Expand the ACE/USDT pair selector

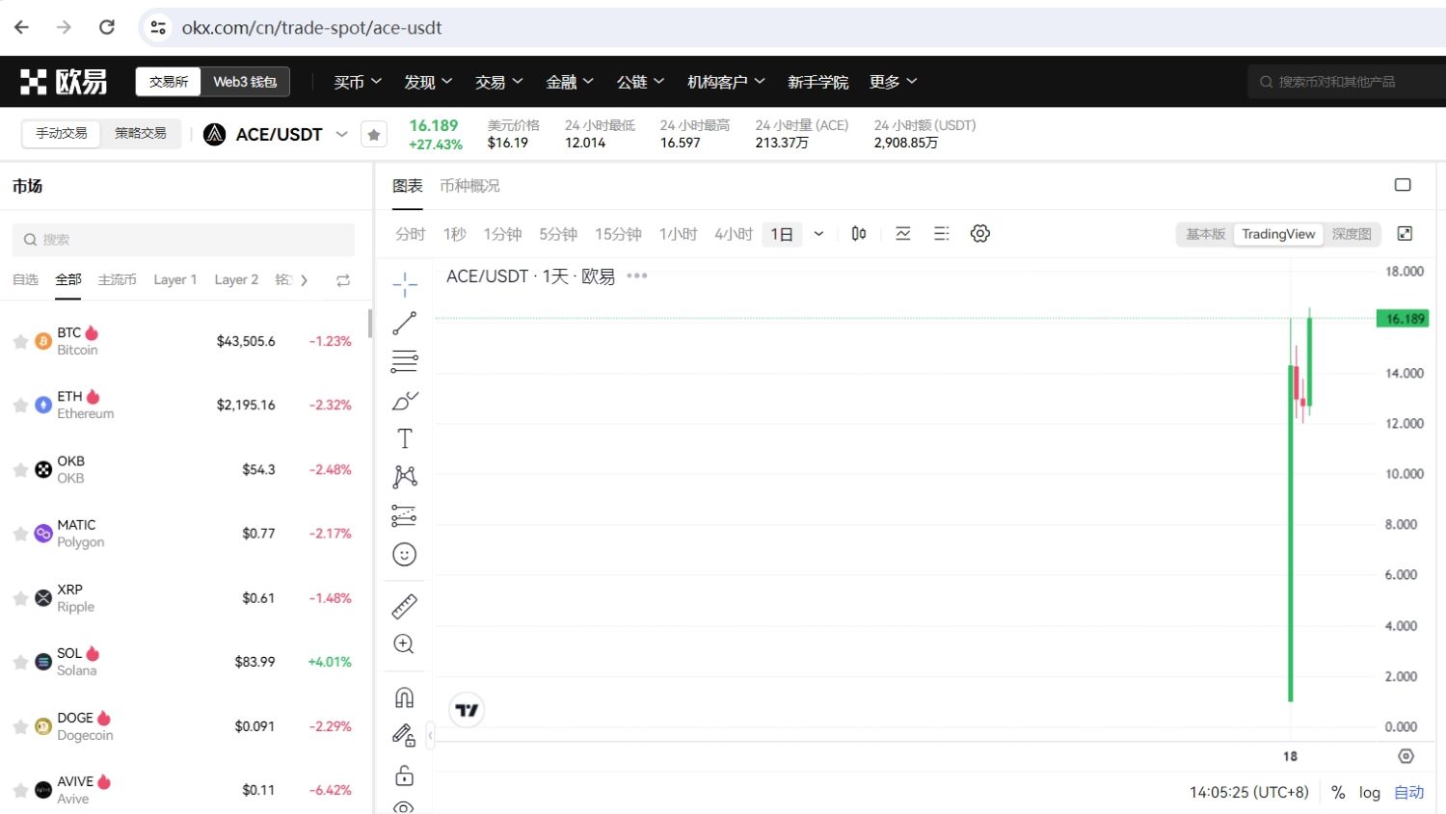(341, 134)
